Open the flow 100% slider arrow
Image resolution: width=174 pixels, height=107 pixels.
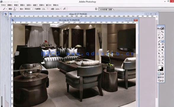pyautogui.click(x=61, y=9)
